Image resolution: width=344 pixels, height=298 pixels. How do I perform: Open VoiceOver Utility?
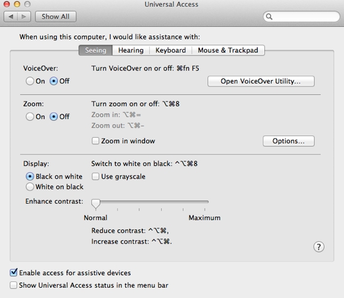261,81
